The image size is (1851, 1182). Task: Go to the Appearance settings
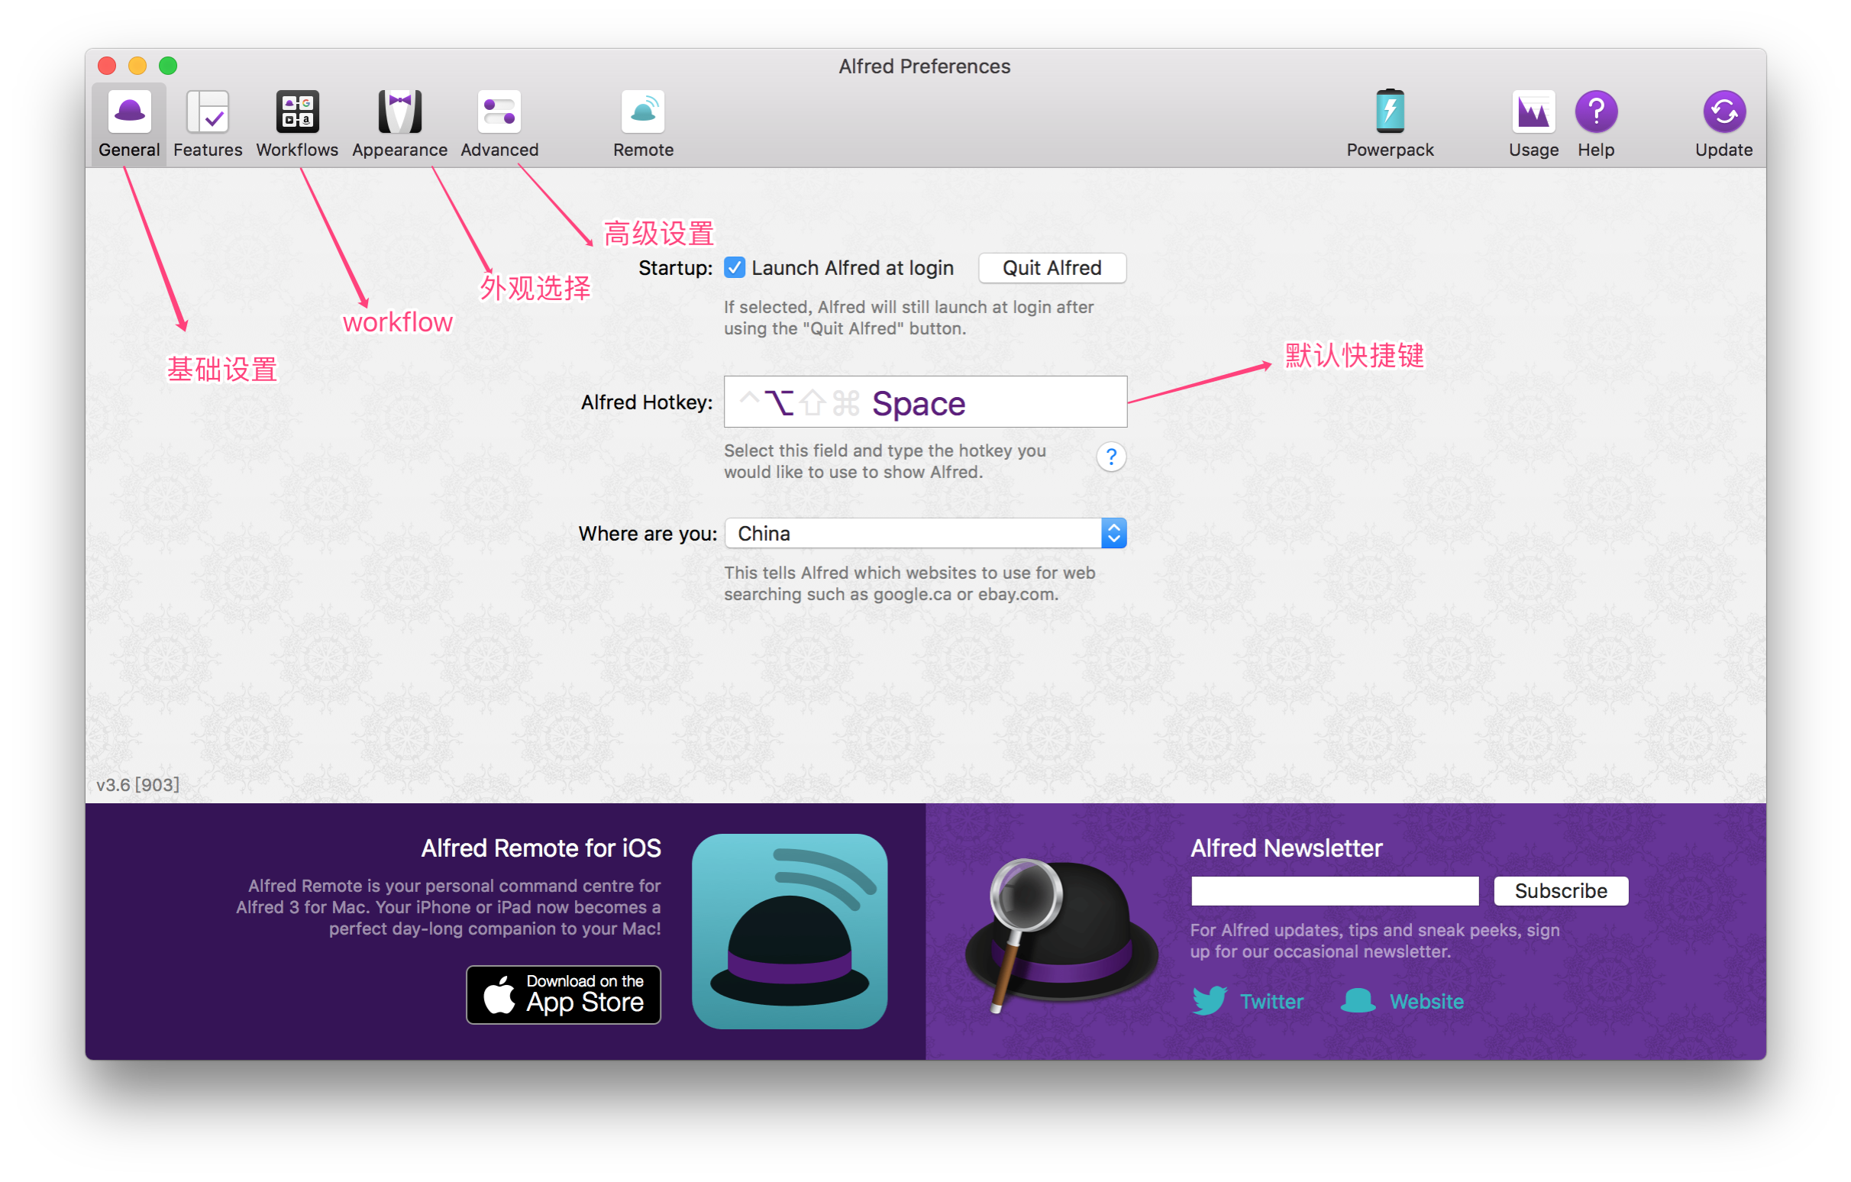click(x=399, y=124)
